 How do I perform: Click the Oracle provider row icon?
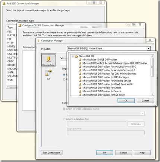pyautogui.click(x=80, y=88)
